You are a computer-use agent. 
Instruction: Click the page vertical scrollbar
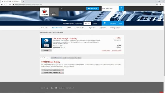164,41
